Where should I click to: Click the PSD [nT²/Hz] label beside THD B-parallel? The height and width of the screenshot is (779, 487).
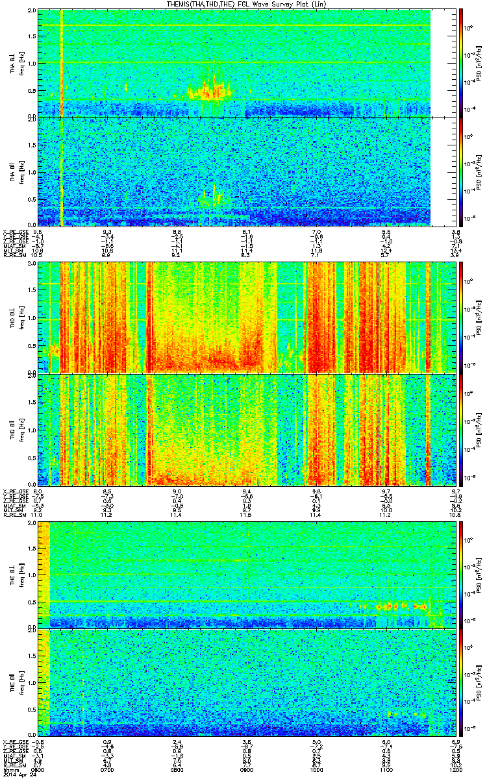tap(479, 430)
